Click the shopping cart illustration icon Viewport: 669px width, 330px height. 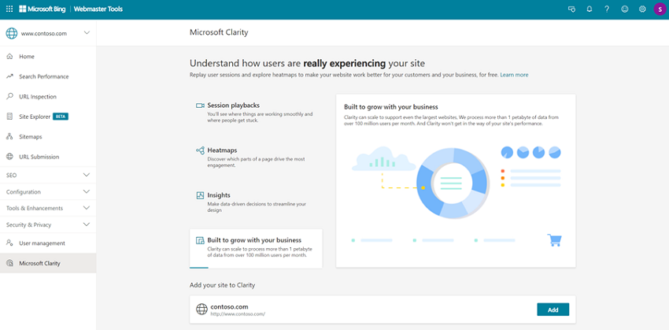pos(554,240)
